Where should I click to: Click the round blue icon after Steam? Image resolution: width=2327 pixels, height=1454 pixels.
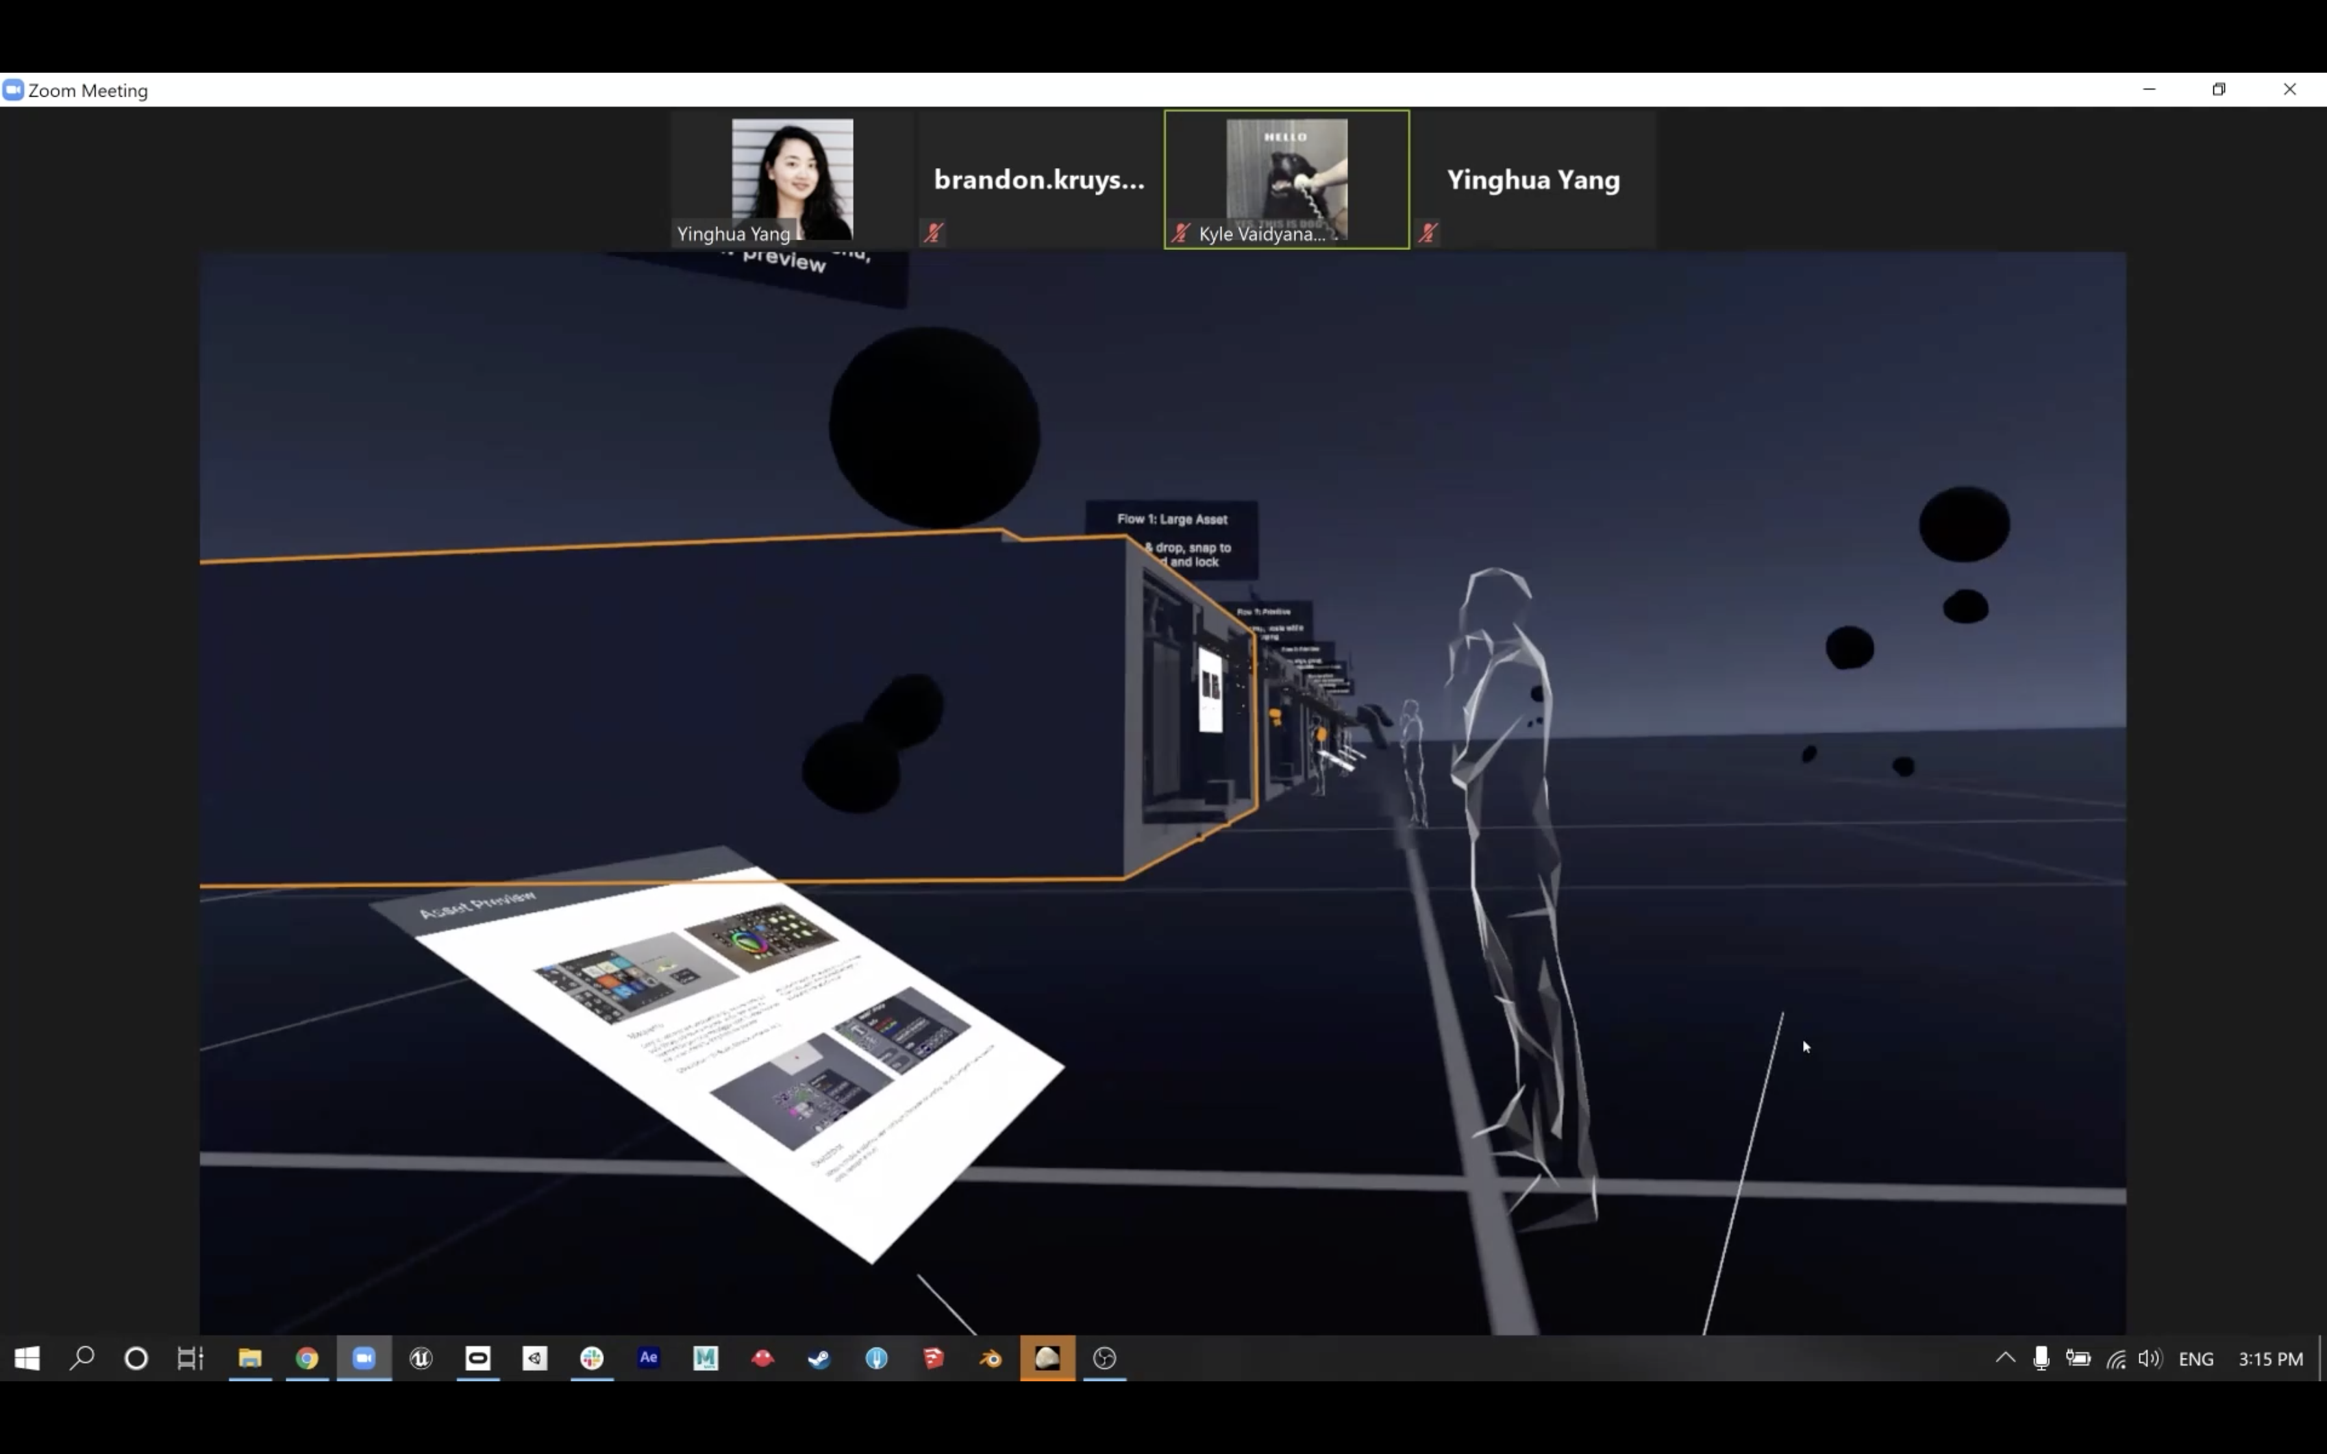877,1358
